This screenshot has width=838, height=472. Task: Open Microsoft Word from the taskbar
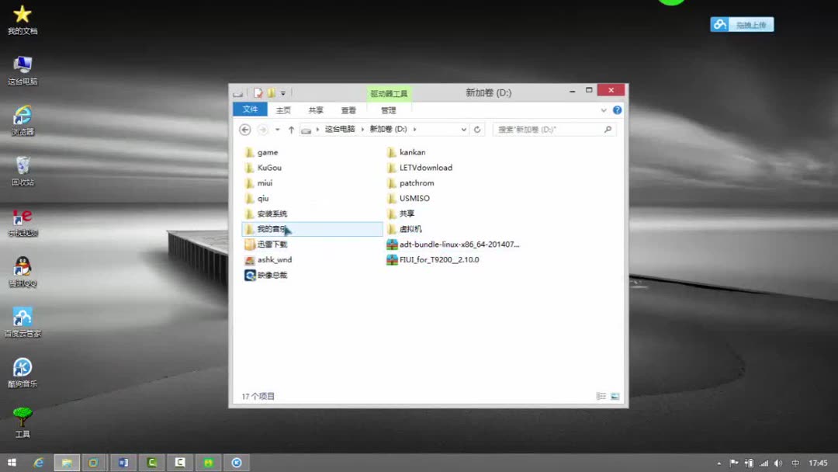[x=123, y=462]
